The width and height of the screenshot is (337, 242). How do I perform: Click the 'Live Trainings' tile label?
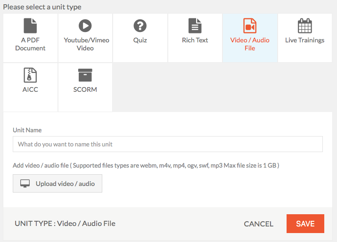[x=305, y=40]
